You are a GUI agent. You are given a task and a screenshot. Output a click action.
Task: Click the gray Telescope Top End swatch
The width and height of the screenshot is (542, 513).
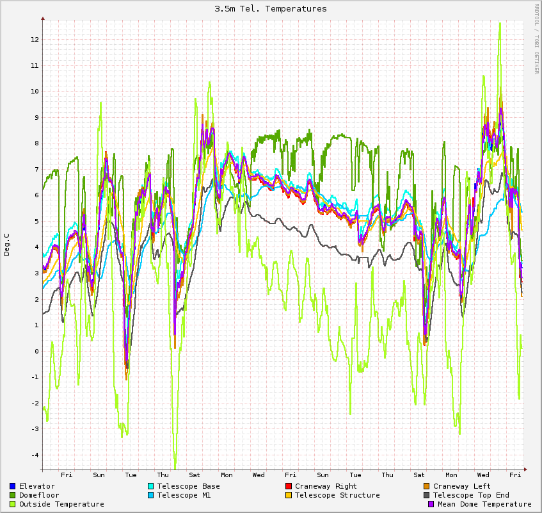coord(427,495)
